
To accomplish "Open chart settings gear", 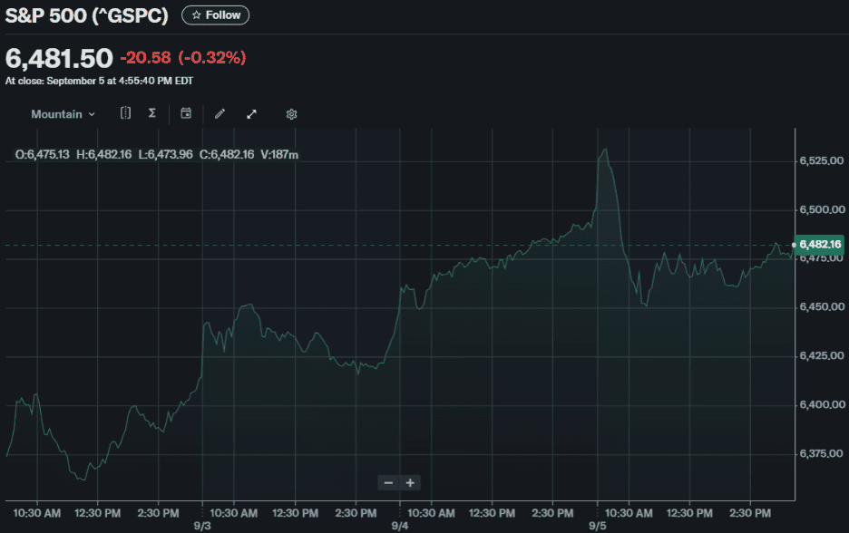I will [291, 114].
